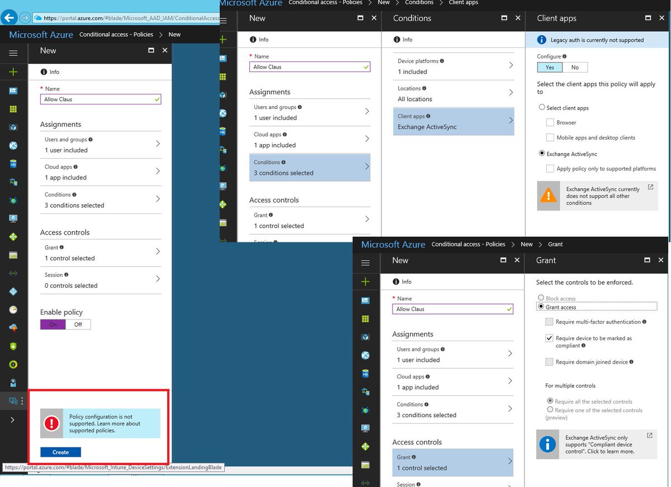This screenshot has height=487, width=671.
Task: Select the Block access radio button
Action: (x=541, y=298)
